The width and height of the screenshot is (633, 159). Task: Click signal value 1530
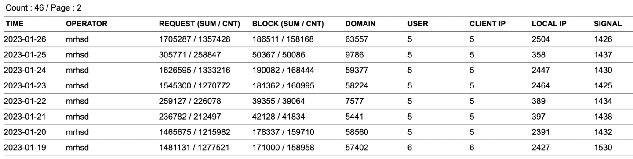pos(602,148)
